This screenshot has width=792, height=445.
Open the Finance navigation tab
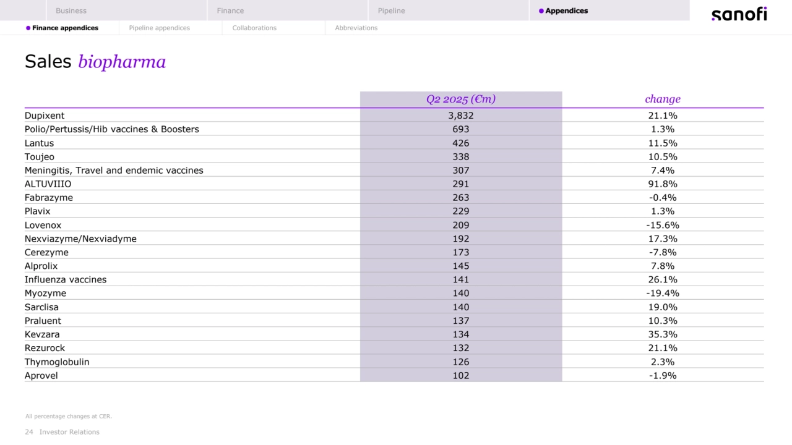click(287, 11)
